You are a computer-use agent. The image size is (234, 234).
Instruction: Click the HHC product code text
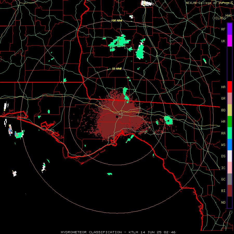pyautogui.click(x=229, y=16)
